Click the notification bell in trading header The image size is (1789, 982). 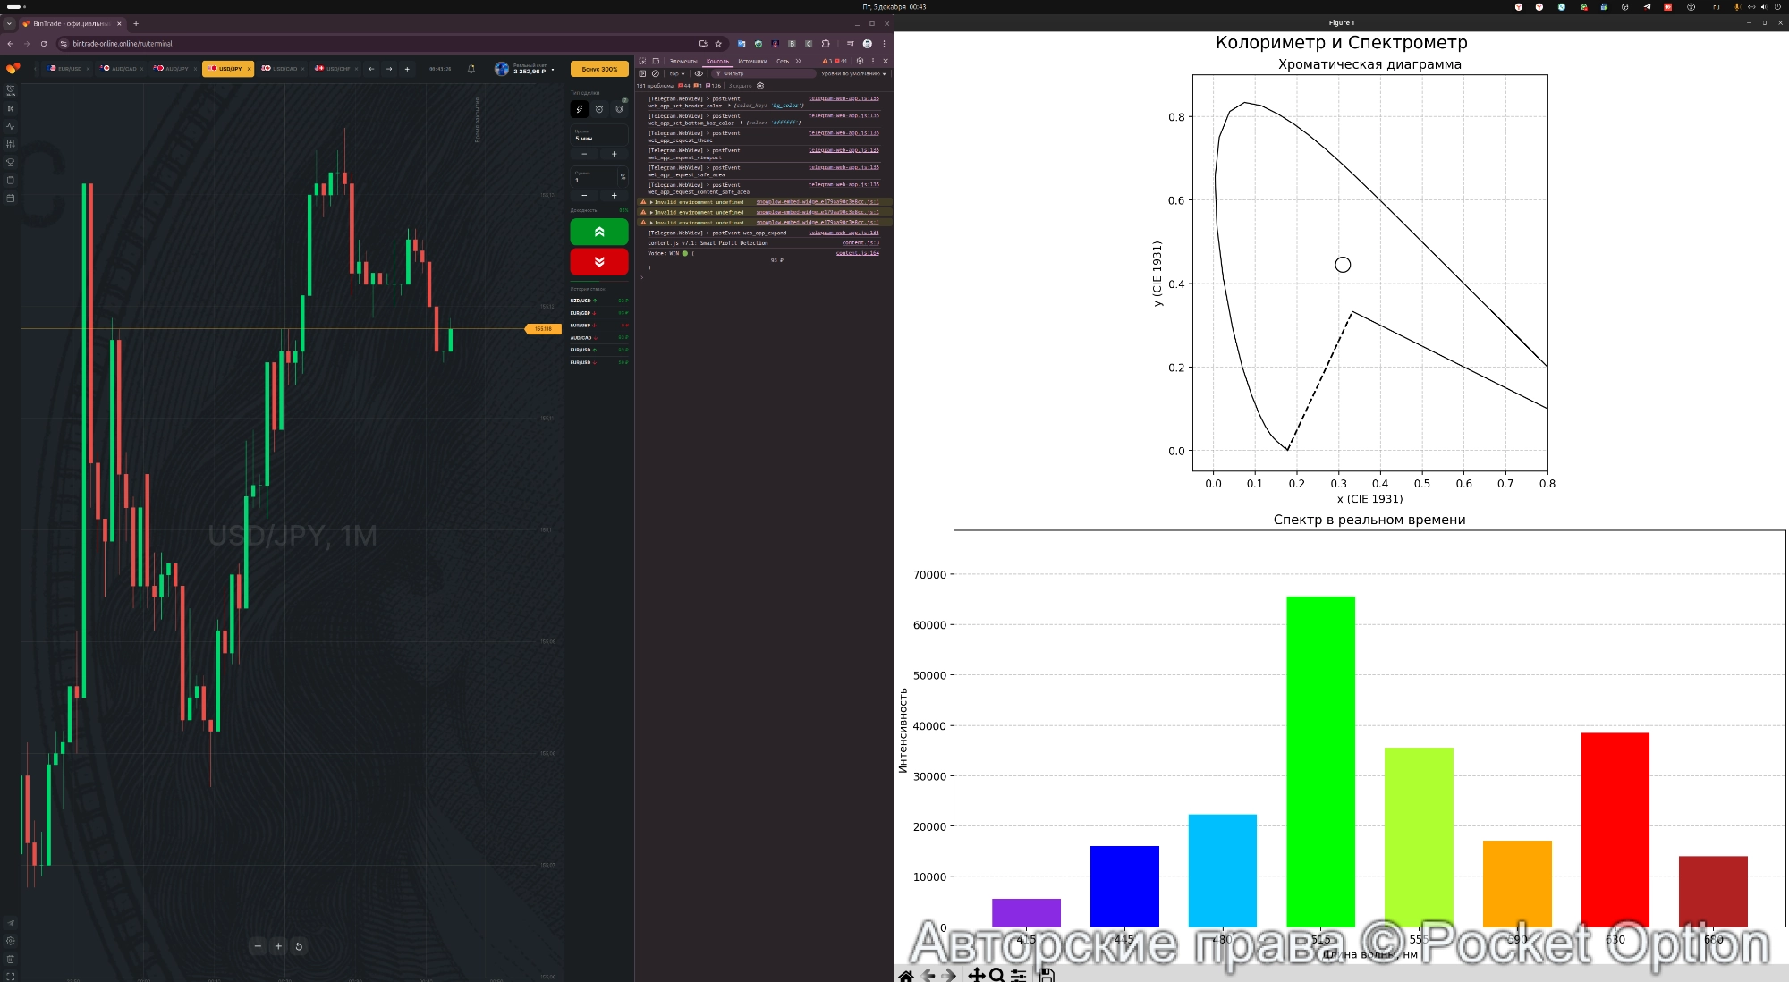471,69
